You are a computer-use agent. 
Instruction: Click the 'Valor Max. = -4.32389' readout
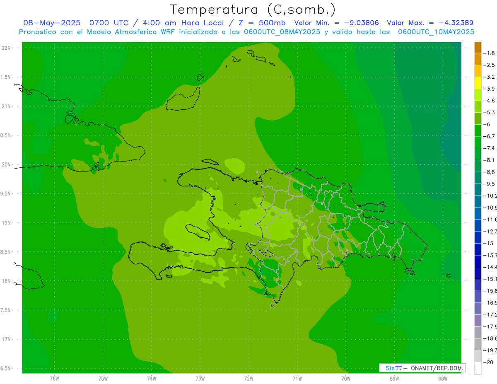pyautogui.click(x=430, y=23)
